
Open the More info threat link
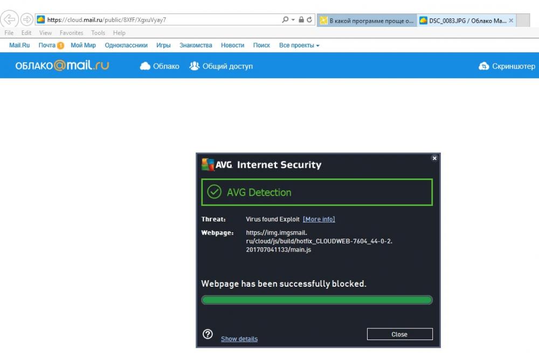pos(319,219)
